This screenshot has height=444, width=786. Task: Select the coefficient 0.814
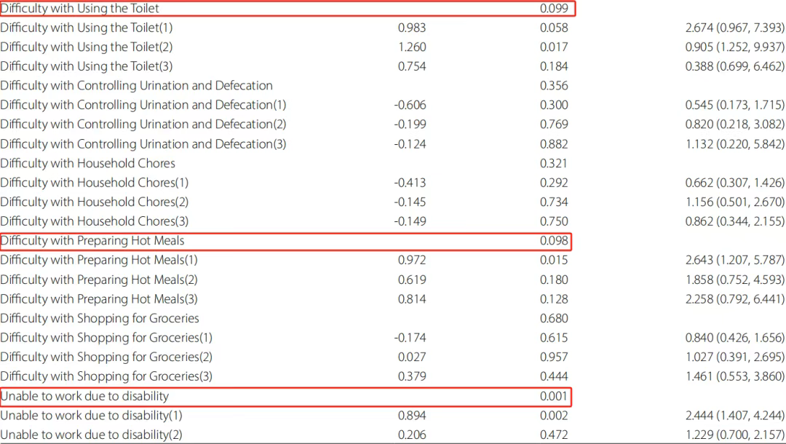[411, 299]
